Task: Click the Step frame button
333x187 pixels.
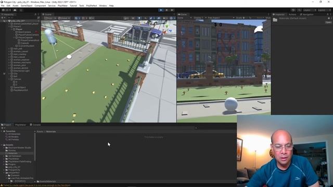Action: [172, 10]
